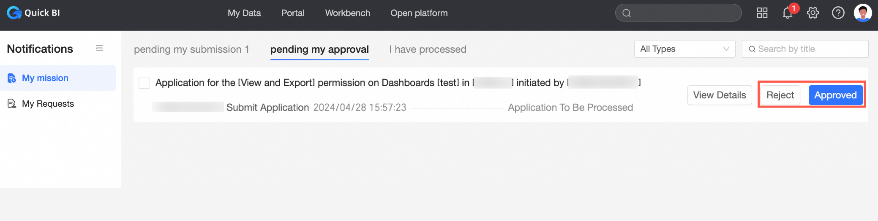
Task: Reject the permission application
Action: pos(780,95)
